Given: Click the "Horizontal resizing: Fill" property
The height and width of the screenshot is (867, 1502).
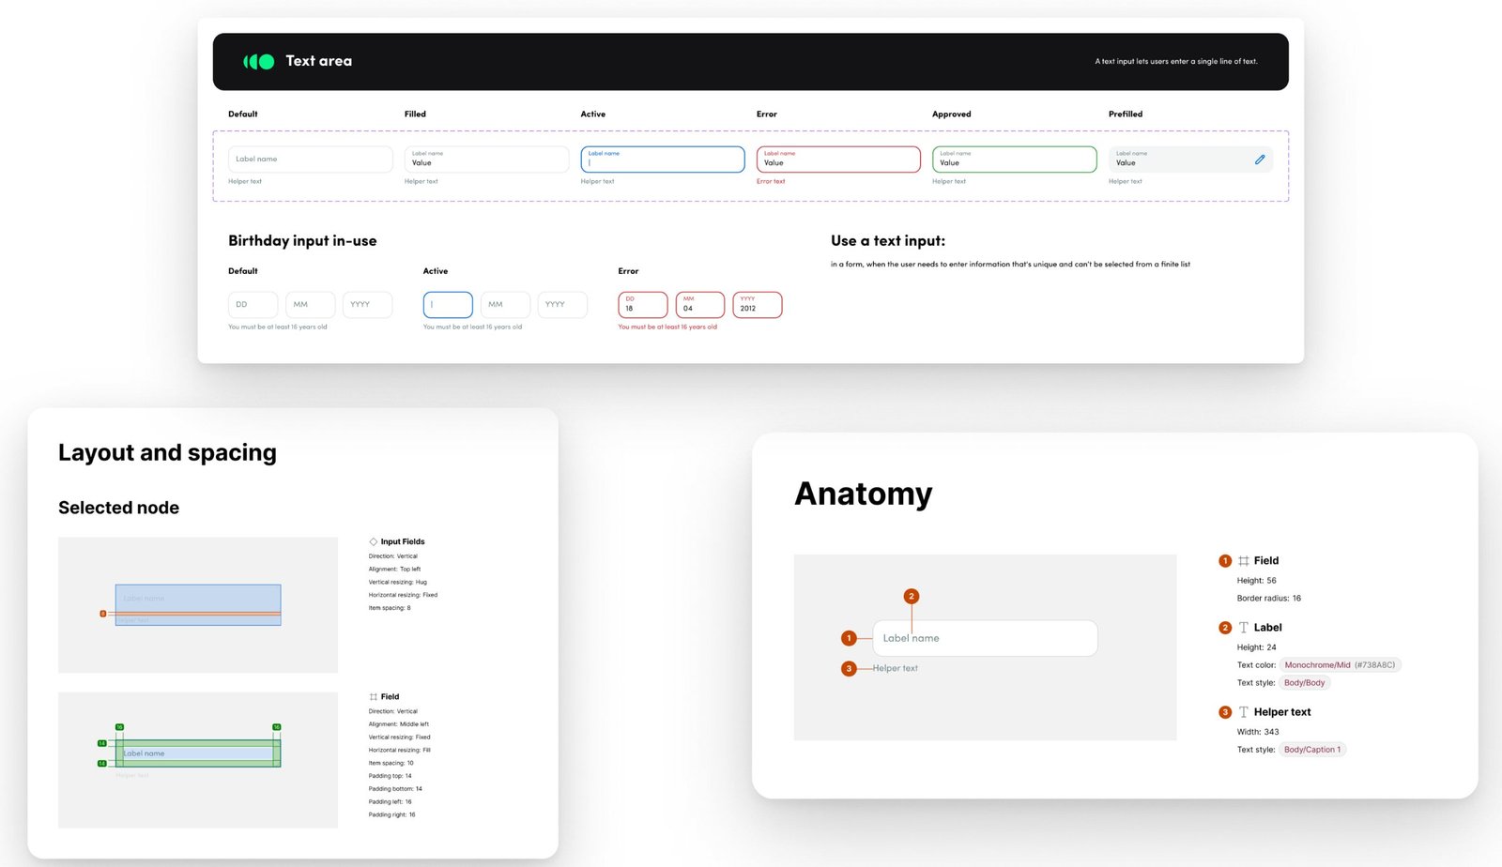Looking at the screenshot, I should click(400, 751).
